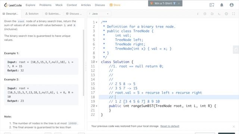
Task: Click the 'Output: 32' text
Action: [16, 70]
